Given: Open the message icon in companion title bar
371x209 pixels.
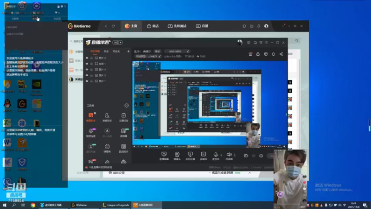Looking at the screenshot, I should tap(249, 43).
